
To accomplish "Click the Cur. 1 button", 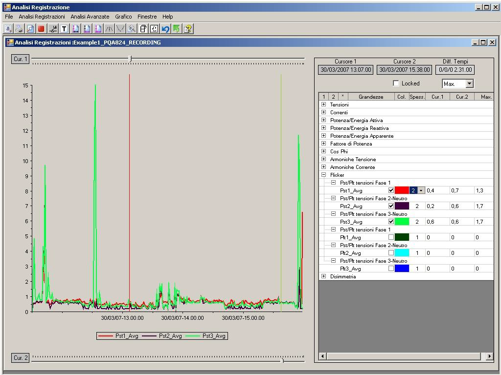I will 21,59.
